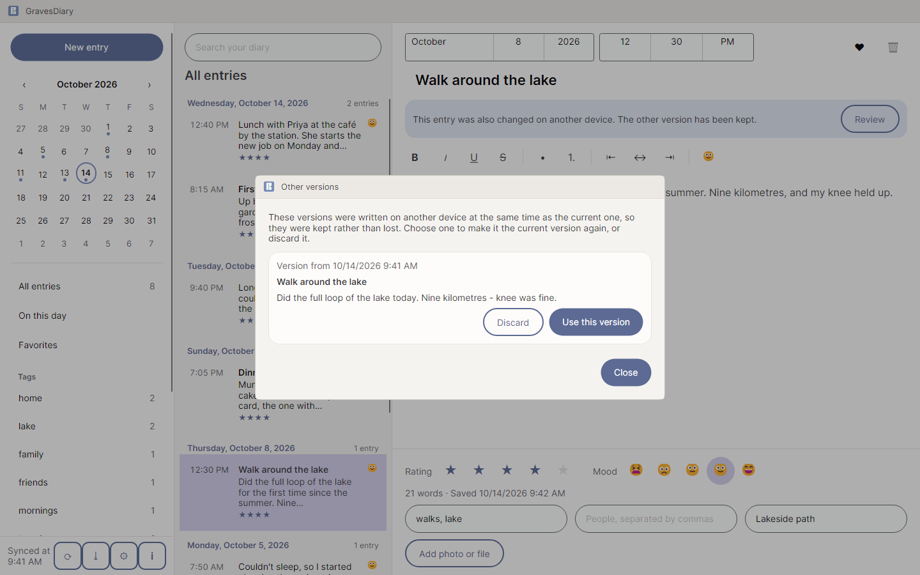Screen dimensions: 920x575
Task: Set rating to three stars
Action: (507, 470)
